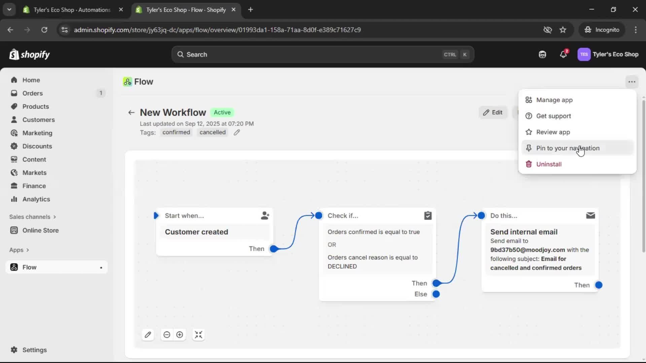Open site information icon in address bar
This screenshot has width=646, height=363.
pos(65,30)
